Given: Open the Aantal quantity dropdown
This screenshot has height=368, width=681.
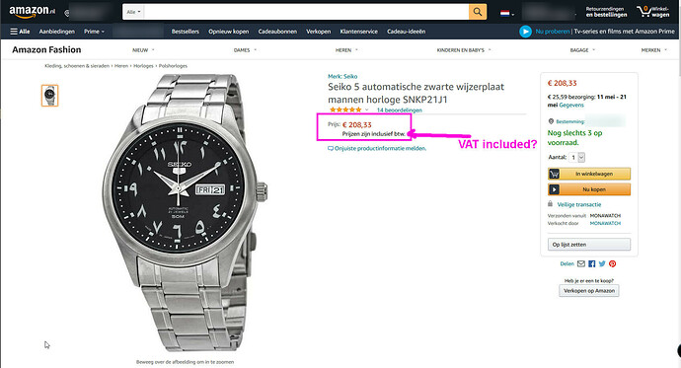Looking at the screenshot, I should [577, 157].
